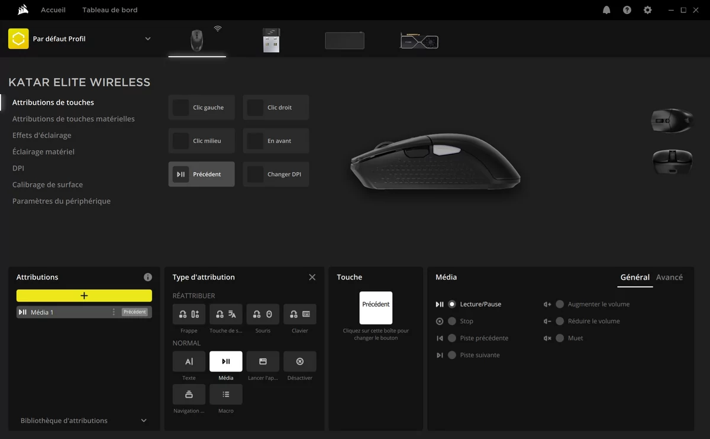This screenshot has height=439, width=710.
Task: Choose the Navigation assignment type
Action: 189,395
